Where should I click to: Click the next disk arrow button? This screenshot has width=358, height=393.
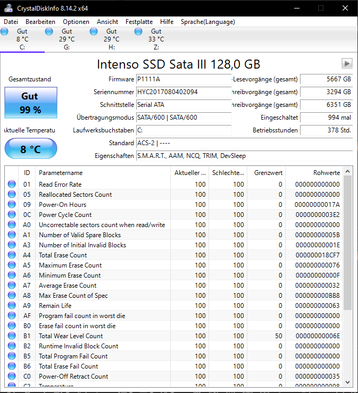coord(347,64)
